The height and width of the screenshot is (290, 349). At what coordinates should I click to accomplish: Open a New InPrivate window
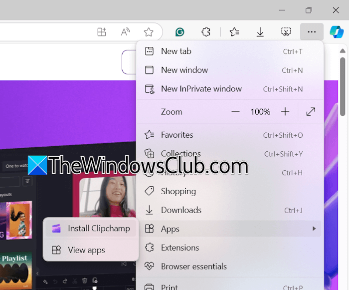pyautogui.click(x=229, y=89)
